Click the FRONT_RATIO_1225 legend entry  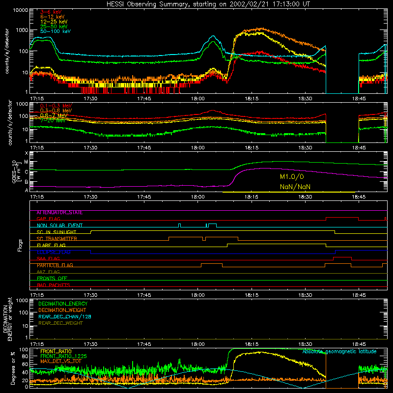point(63,357)
